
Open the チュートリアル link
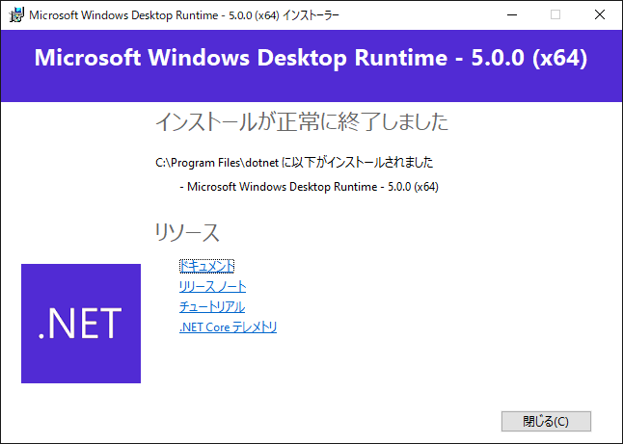tap(212, 306)
